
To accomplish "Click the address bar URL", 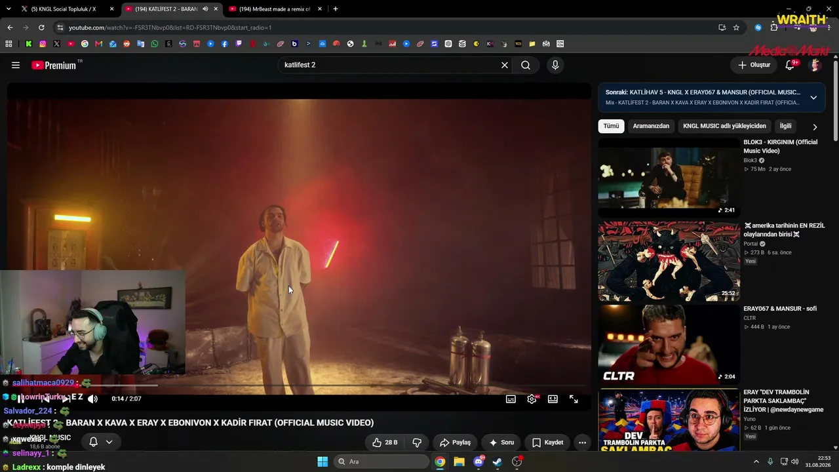I will click(170, 28).
